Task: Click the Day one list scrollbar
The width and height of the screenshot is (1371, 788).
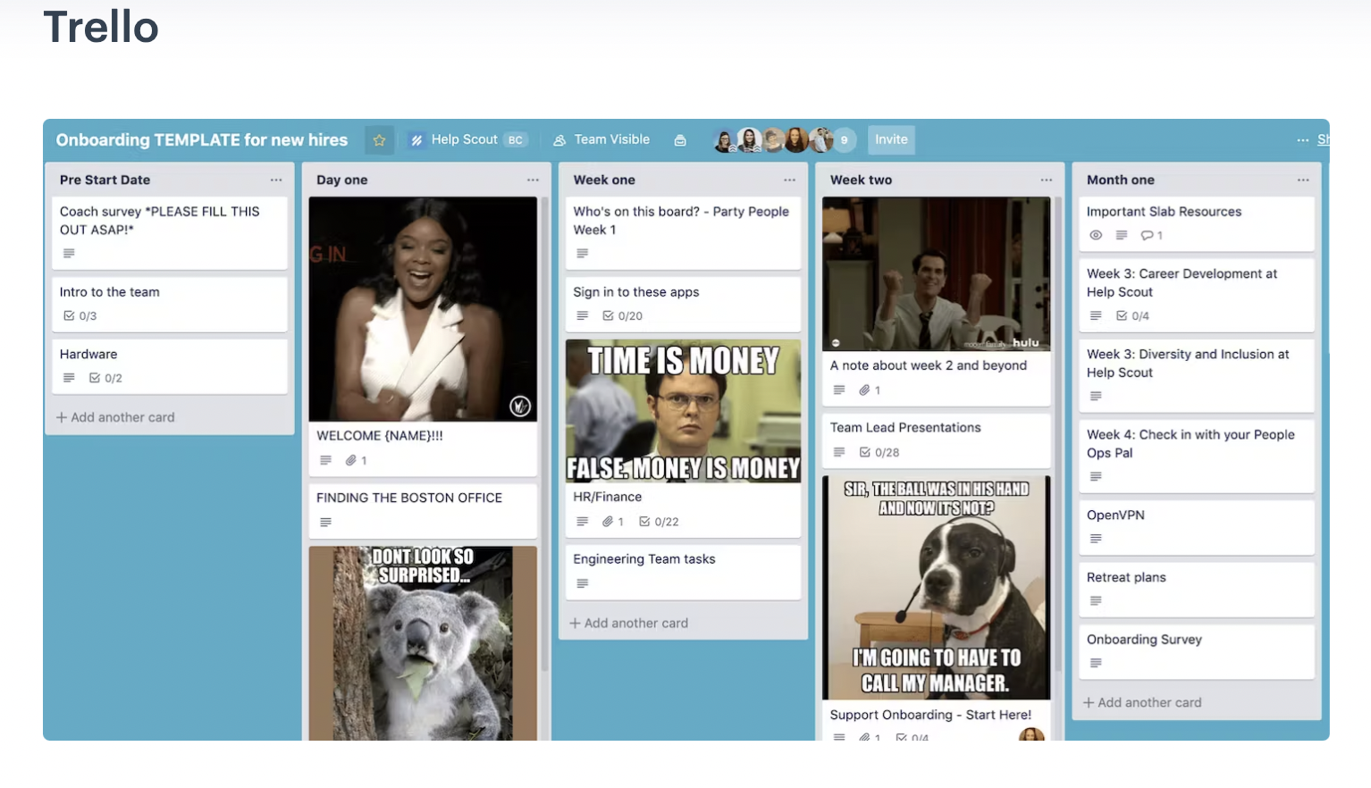Action: click(x=545, y=434)
